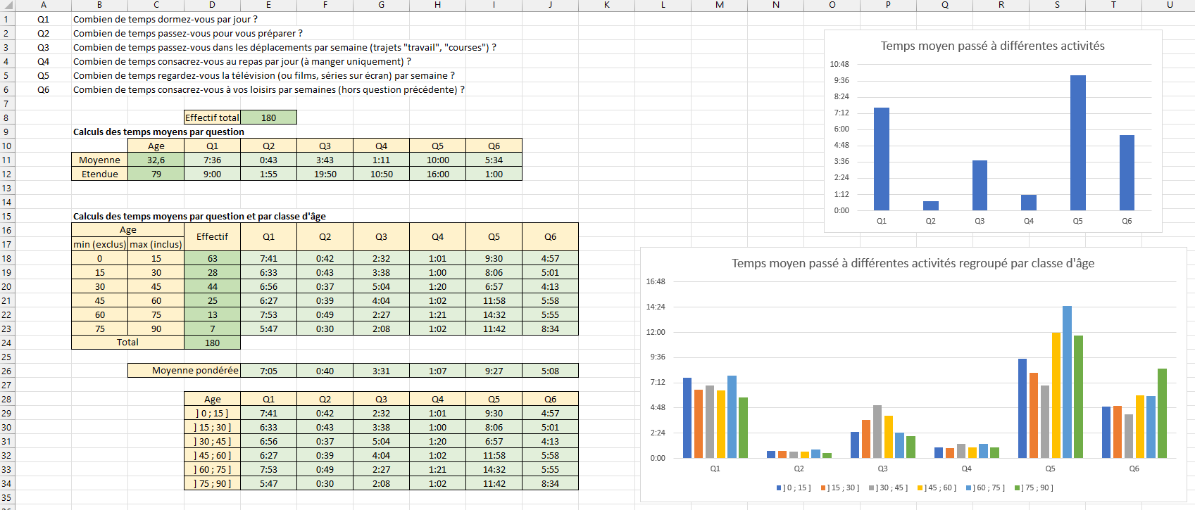Screen dimensions: 1195x510
Task: Click the blue ]0 ; 15 ] legend swatch
Action: (x=779, y=487)
